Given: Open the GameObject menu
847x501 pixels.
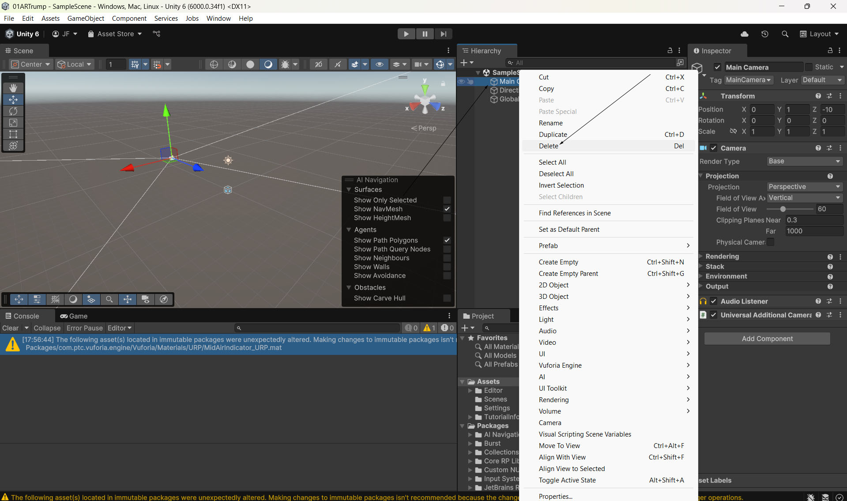Looking at the screenshot, I should [x=86, y=19].
